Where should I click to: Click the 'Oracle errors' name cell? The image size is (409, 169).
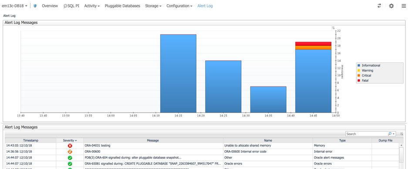pyautogui.click(x=268, y=164)
